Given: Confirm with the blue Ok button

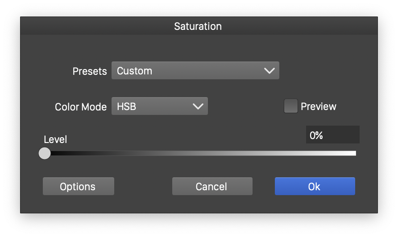Looking at the screenshot, I should (315, 186).
